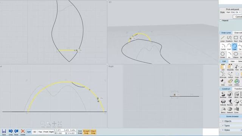Cancel the current arc command
Viewport: 242px width, 136px height.
[x=238, y=17]
